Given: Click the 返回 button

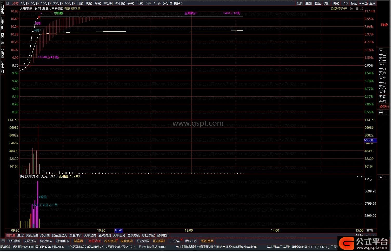Looking at the screenshot, I should pyautogui.click(x=373, y=3).
